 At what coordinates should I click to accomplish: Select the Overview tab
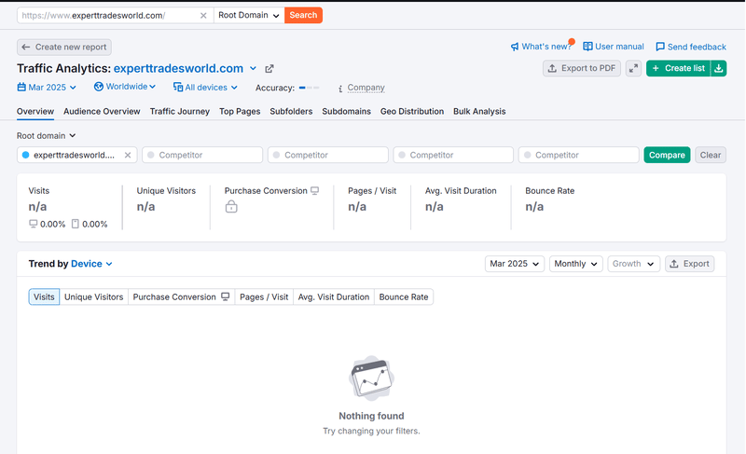point(35,111)
